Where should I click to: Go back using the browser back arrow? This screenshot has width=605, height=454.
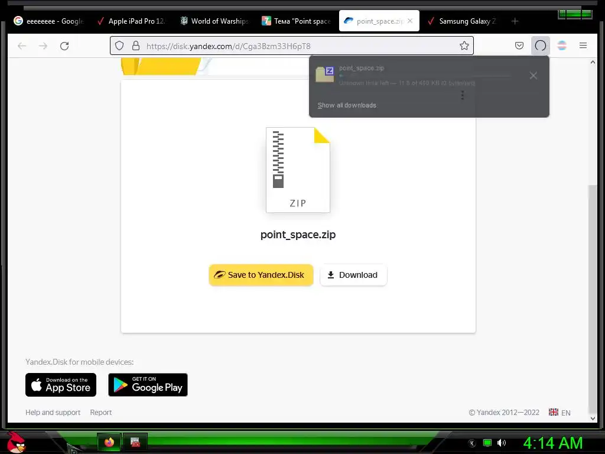tap(22, 46)
